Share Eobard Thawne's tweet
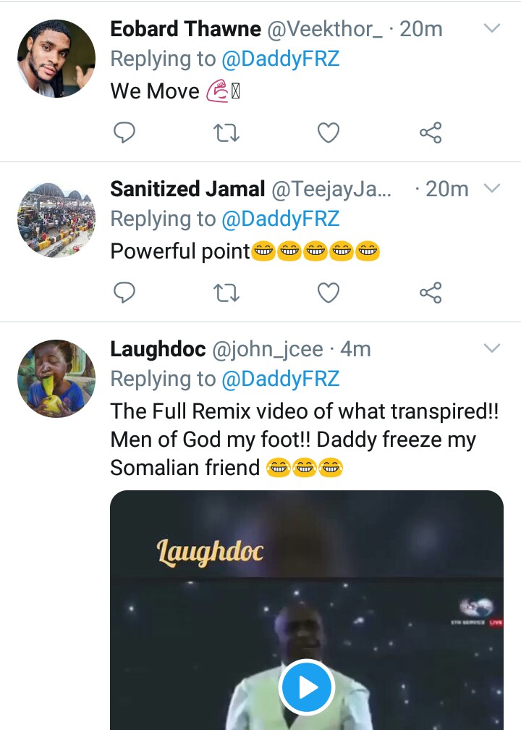The width and height of the screenshot is (521, 730). point(431,133)
